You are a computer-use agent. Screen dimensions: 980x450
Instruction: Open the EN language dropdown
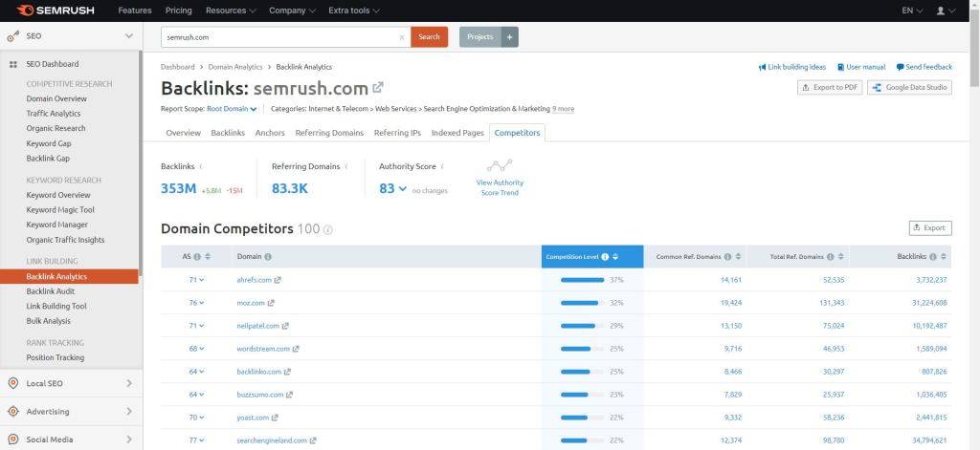[x=912, y=11]
